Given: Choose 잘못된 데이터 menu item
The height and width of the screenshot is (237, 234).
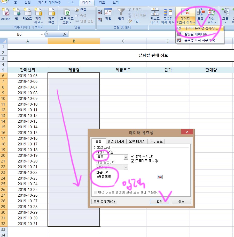Looking at the screenshot, I should 200,34.
